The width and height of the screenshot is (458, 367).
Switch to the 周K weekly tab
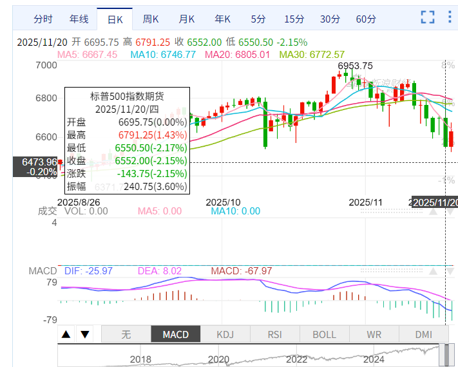click(x=151, y=19)
